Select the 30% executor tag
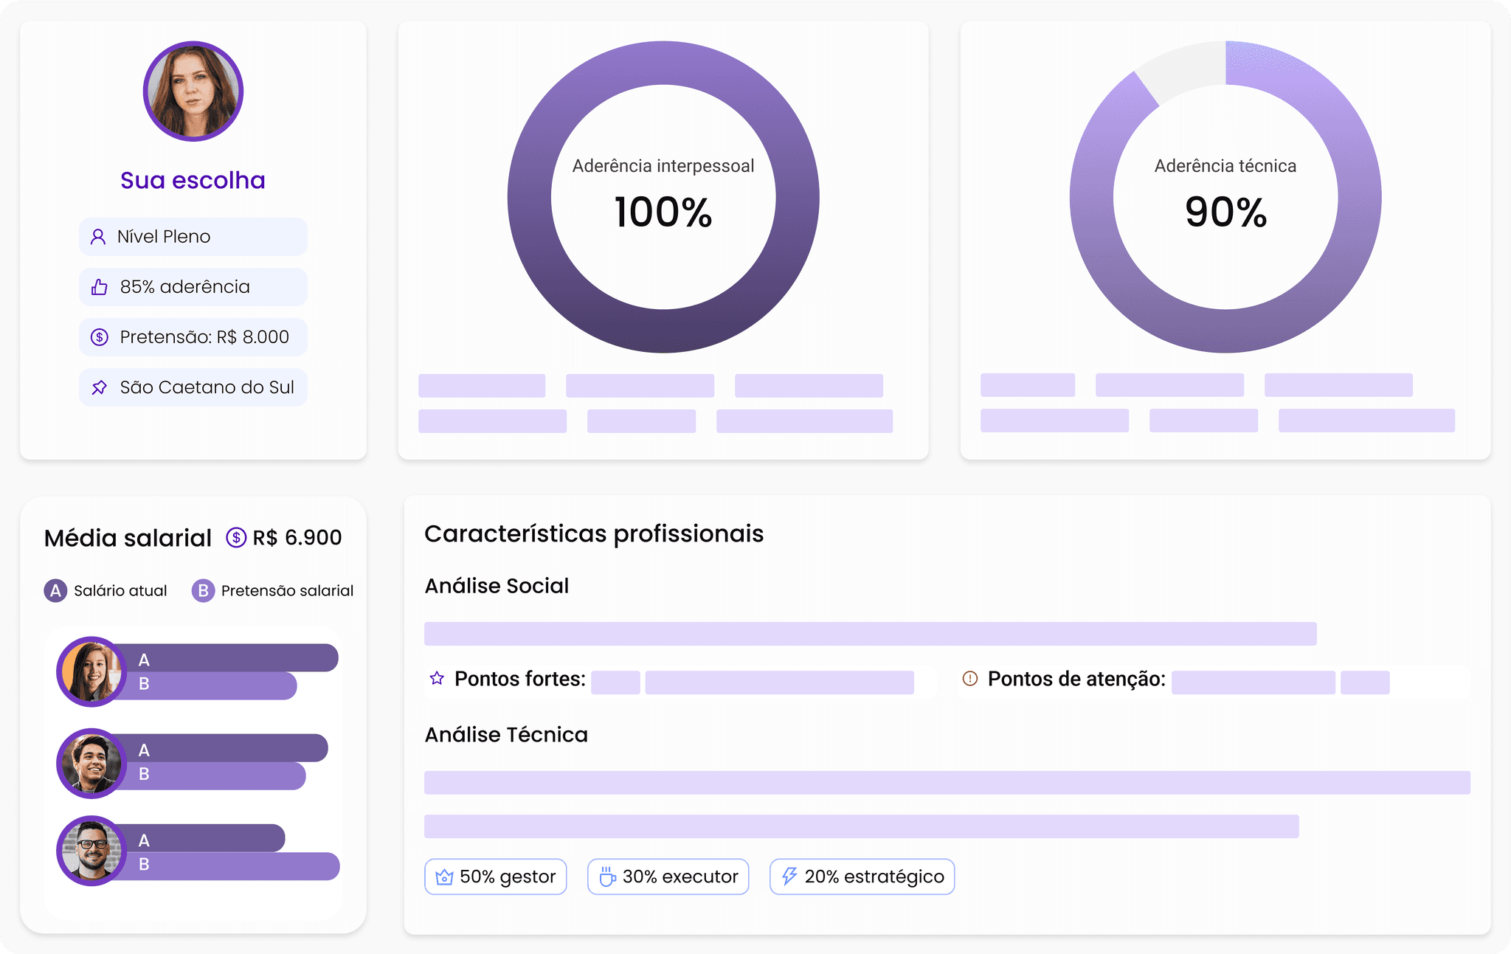1511x954 pixels. tap(668, 877)
